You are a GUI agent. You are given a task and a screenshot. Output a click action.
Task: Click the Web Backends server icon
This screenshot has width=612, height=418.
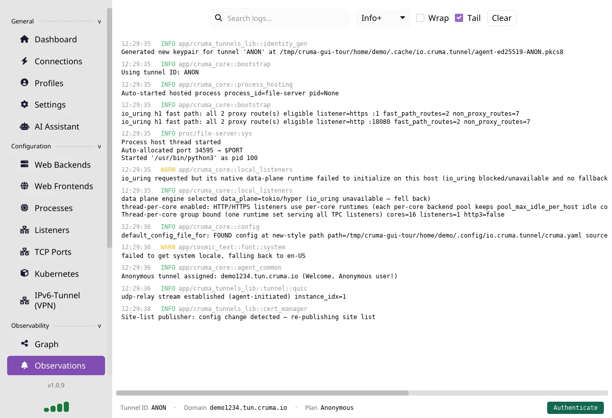(24, 165)
